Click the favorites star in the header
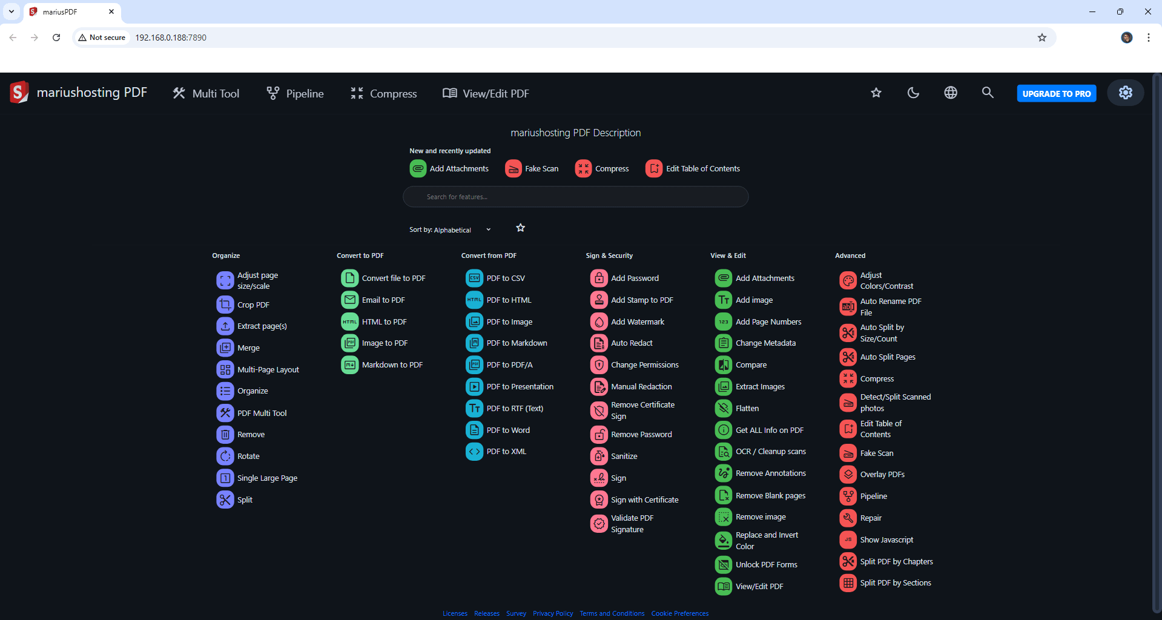 coord(876,93)
